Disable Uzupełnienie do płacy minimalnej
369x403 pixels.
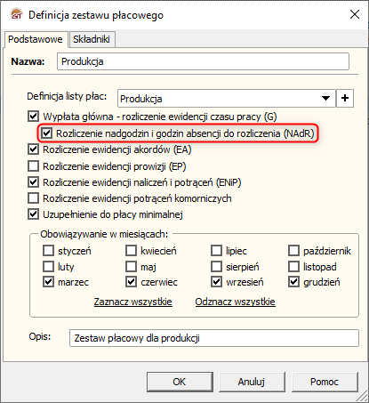coord(33,214)
